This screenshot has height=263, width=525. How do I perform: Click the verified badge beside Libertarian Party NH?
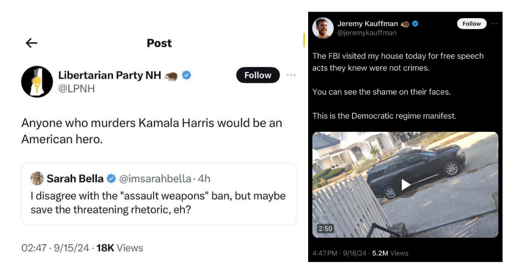(187, 75)
